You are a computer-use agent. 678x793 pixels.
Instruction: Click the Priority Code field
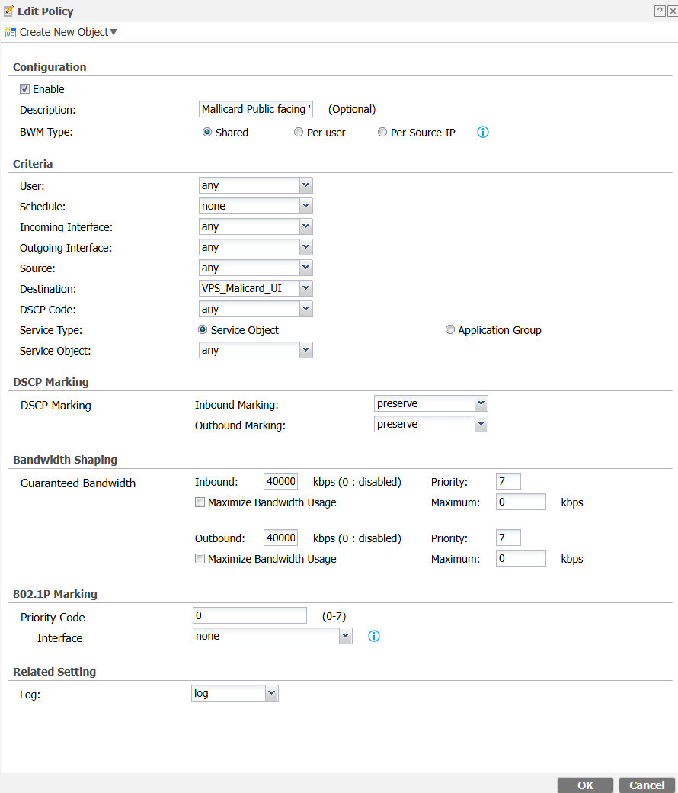point(250,615)
